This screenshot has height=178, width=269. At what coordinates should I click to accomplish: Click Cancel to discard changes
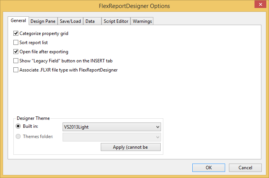pyautogui.click(x=245, y=168)
